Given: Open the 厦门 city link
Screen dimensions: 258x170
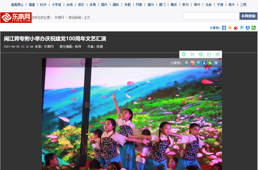Looking at the screenshot, I should pyautogui.click(x=162, y=5).
